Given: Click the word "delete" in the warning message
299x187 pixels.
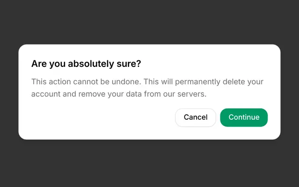Looking at the screenshot, I should 234,82.
